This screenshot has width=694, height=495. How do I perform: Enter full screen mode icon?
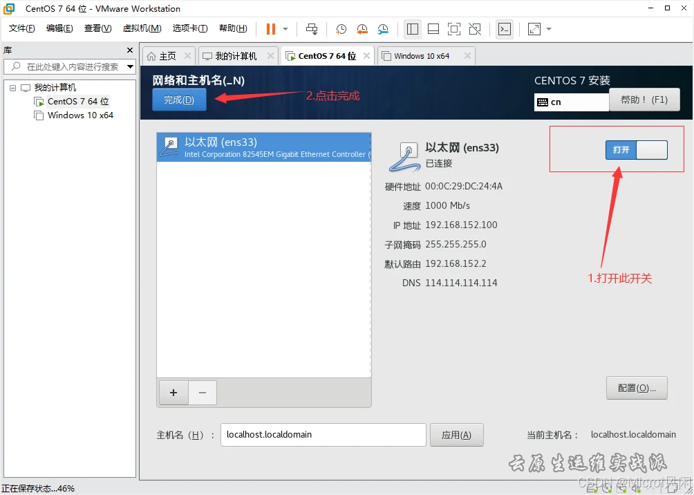click(454, 29)
